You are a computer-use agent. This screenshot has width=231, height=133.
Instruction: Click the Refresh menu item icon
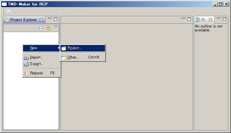click(x=26, y=73)
